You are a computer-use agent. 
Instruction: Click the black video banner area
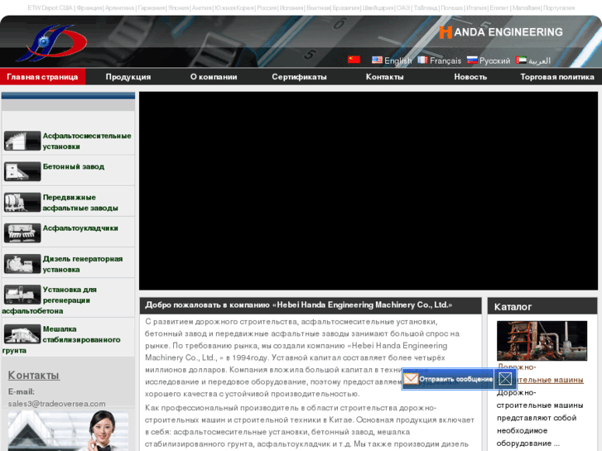(x=368, y=191)
